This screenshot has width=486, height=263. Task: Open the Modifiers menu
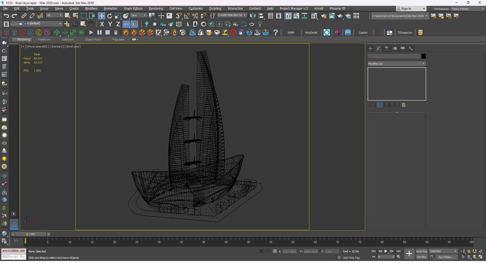click(91, 9)
